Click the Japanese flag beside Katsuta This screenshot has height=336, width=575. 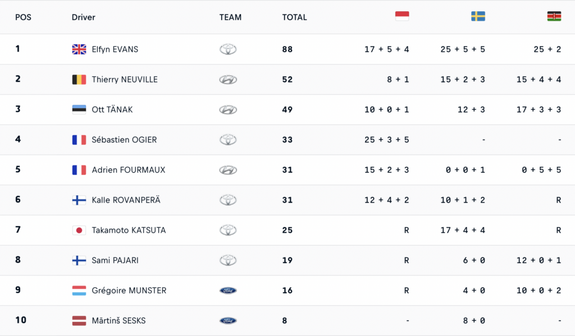pos(79,231)
